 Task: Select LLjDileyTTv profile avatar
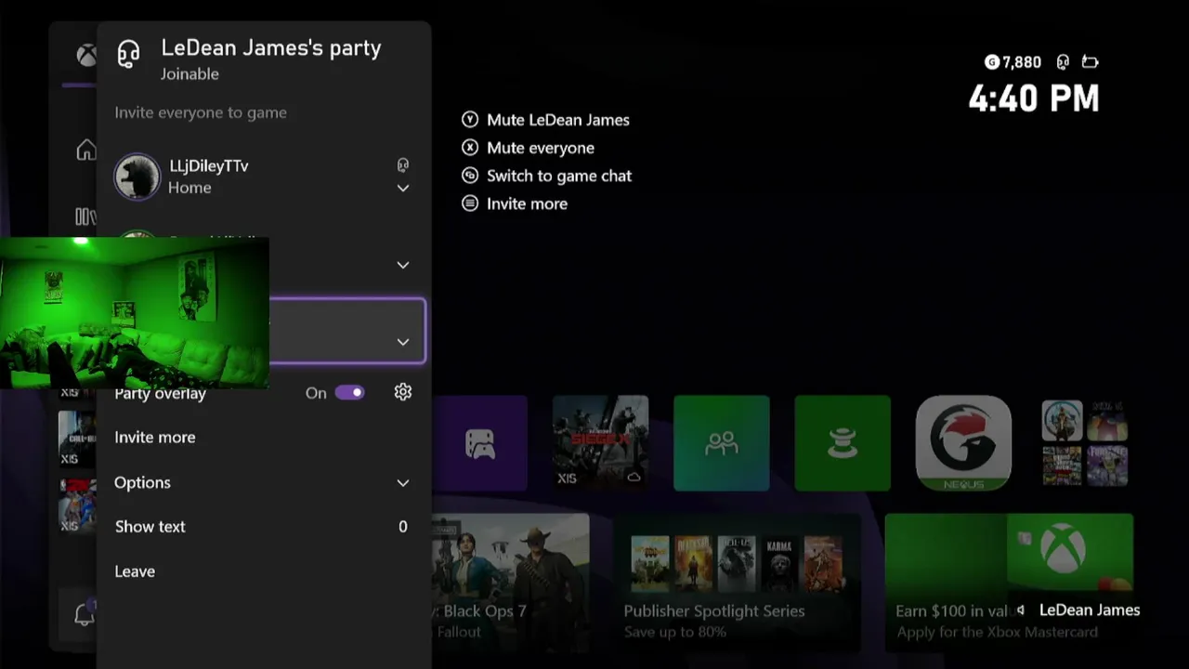(137, 176)
